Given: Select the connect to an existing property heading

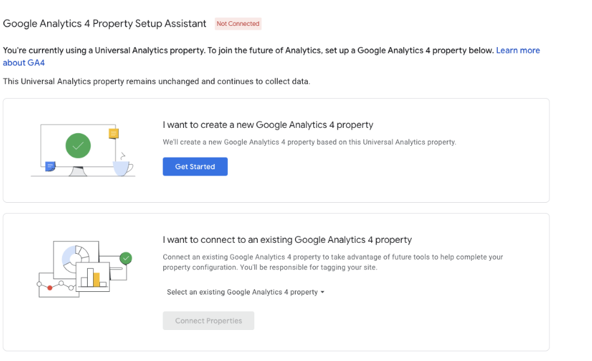Looking at the screenshot, I should coord(287,240).
